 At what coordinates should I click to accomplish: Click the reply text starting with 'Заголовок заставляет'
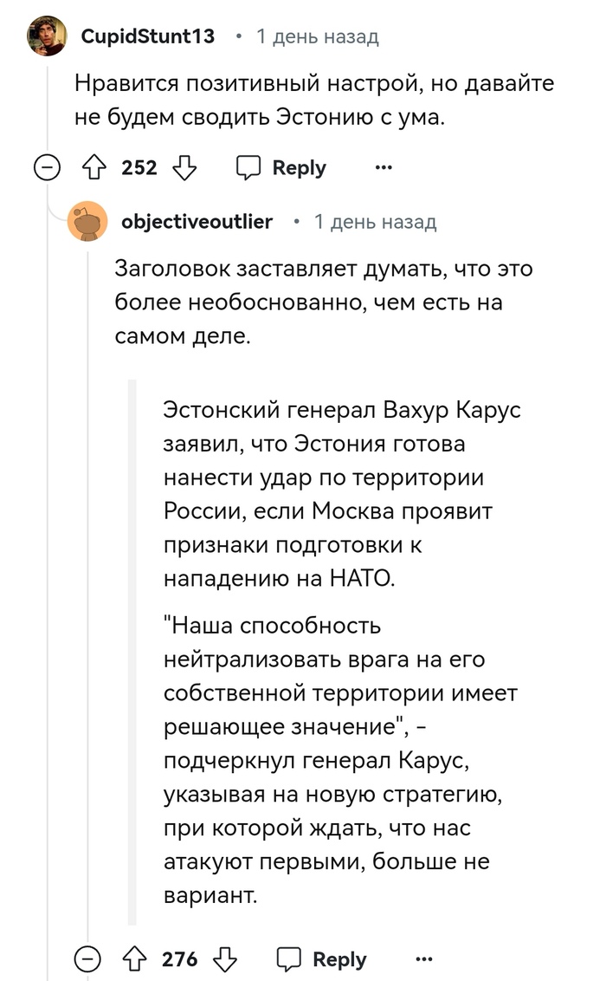pyautogui.click(x=324, y=302)
